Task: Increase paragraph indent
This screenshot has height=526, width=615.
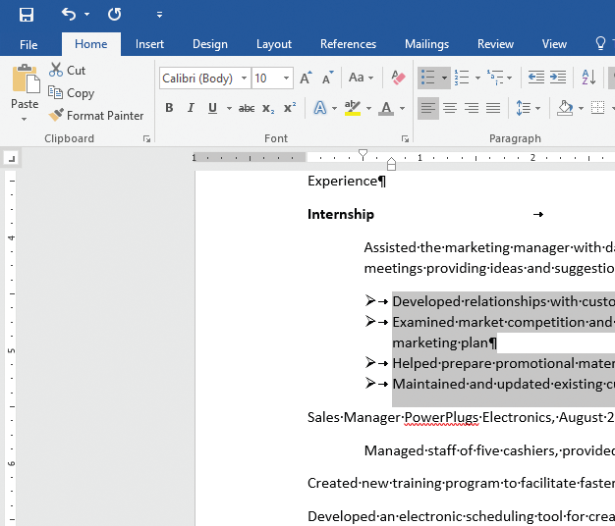Action: point(558,78)
